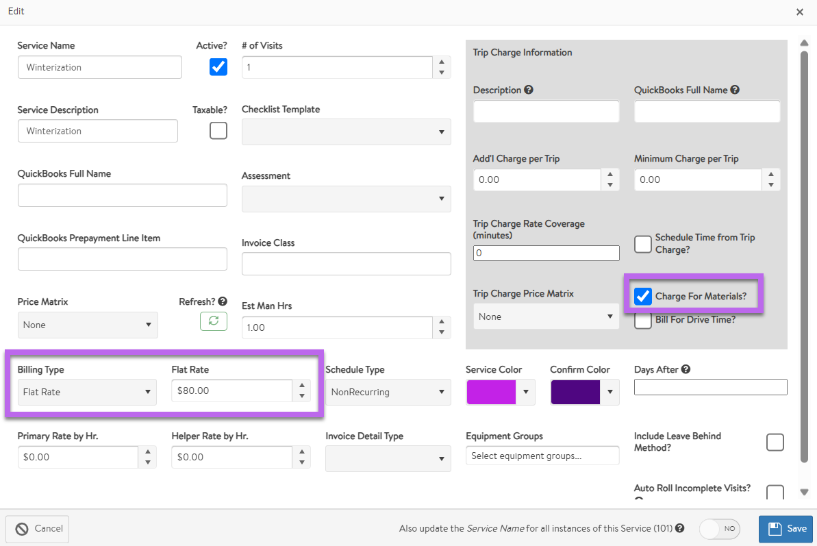The height and width of the screenshot is (546, 817).
Task: Open the Checklist Template dropdown
Action: (x=346, y=132)
